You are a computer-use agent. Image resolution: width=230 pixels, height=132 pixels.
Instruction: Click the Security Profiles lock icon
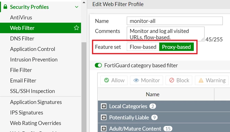(x=5, y=7)
